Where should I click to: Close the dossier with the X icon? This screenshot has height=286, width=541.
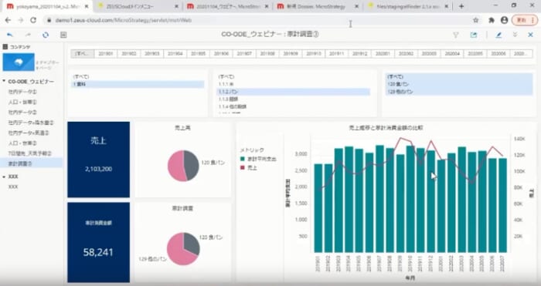pyautogui.click(x=531, y=35)
